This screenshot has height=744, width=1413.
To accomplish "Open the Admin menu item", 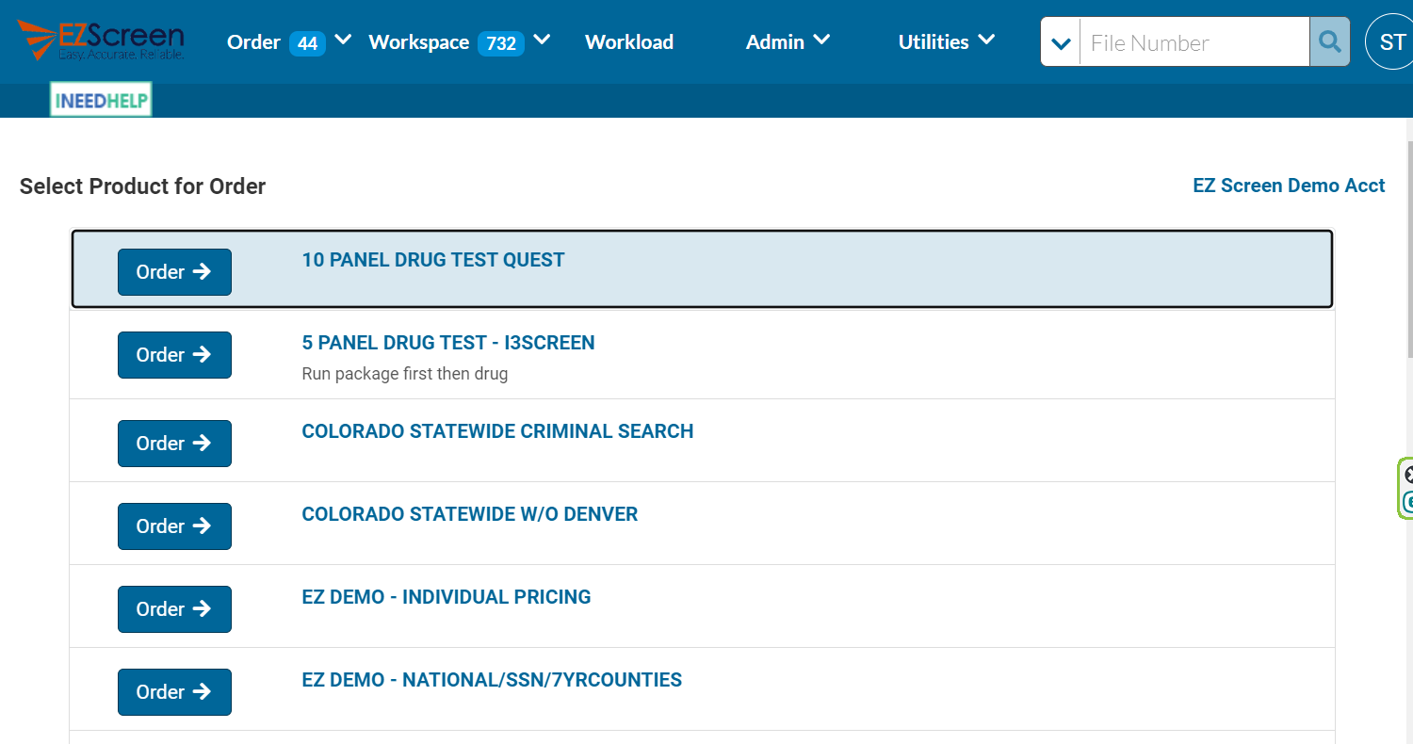I will point(775,42).
